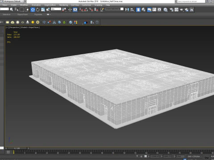
Task: Switch to the Selection ribbon tab
Action: pyautogui.click(x=7, y=15)
